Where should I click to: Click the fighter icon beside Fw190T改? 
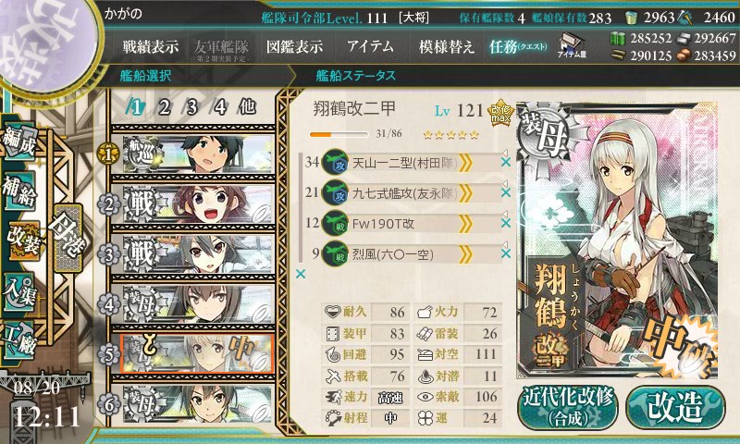coord(335,223)
